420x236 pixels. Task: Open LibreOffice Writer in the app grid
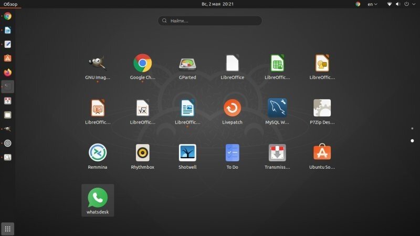pos(187,112)
